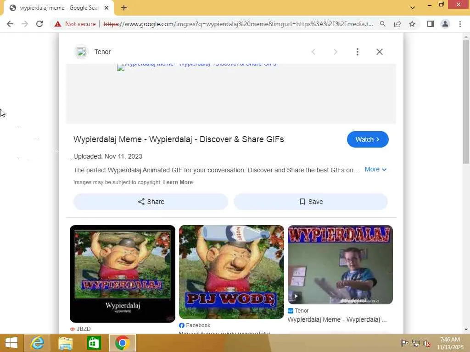This screenshot has height=352, width=470.
Task: Open the image panel three-dot options
Action: [x=357, y=52]
